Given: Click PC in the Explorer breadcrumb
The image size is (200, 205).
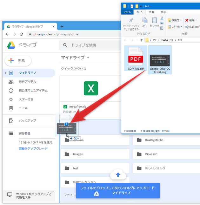Looking at the screenshot, I should coord(155,40).
